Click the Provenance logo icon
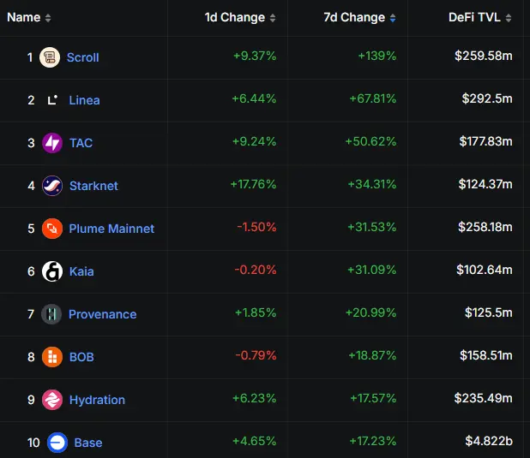Screen dimensions: 530x458 (x=51, y=314)
